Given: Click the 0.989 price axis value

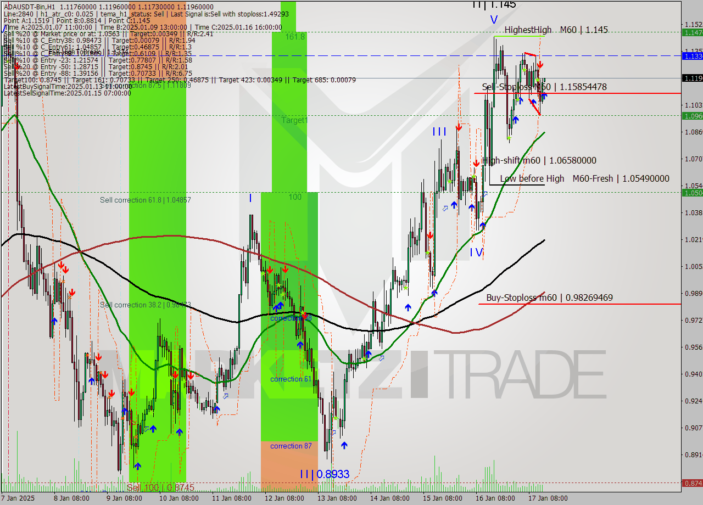Looking at the screenshot, I should point(693,293).
